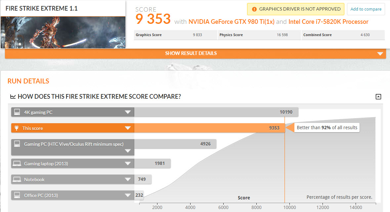The image size is (390, 212).
Task: Expand the Office PC (2013) arrow
Action: point(128,195)
